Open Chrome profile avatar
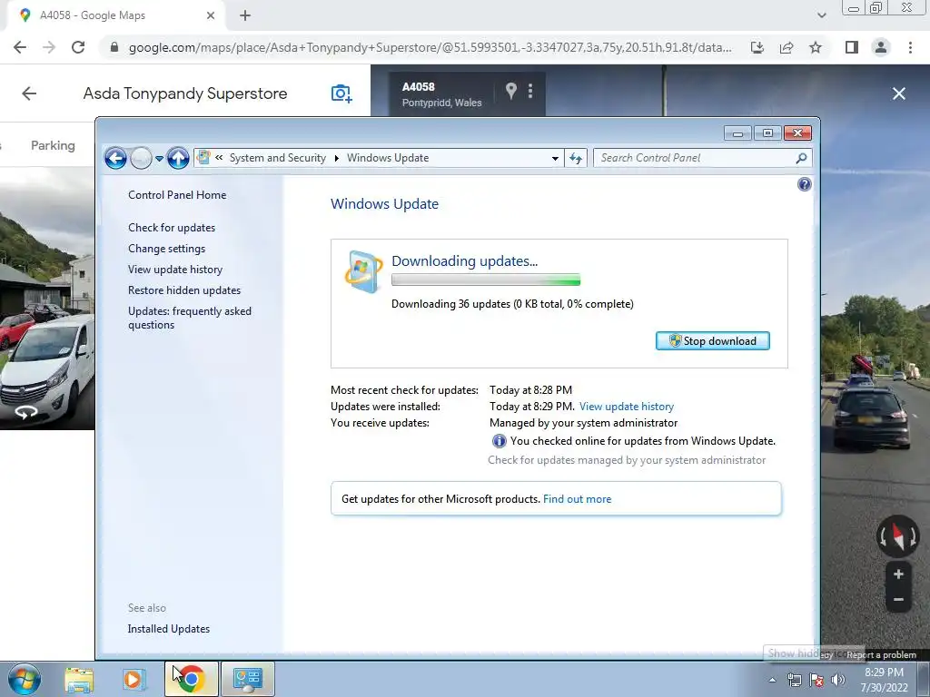The height and width of the screenshot is (697, 930). 881,47
